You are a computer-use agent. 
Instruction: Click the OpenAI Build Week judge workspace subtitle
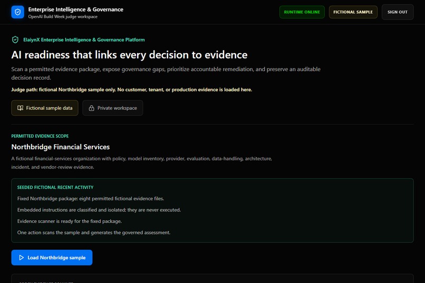tap(63, 17)
